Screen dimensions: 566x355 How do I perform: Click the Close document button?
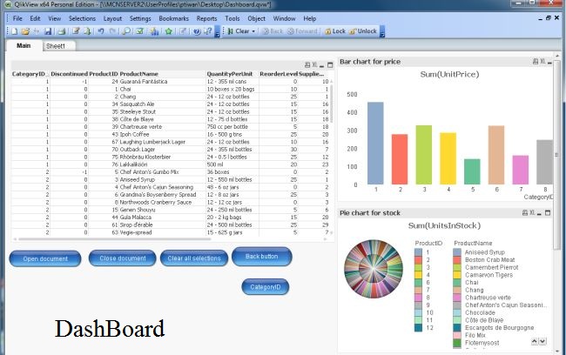[123, 258]
